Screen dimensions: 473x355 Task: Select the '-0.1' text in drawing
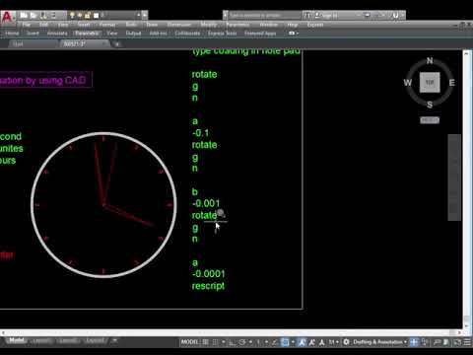coord(200,133)
